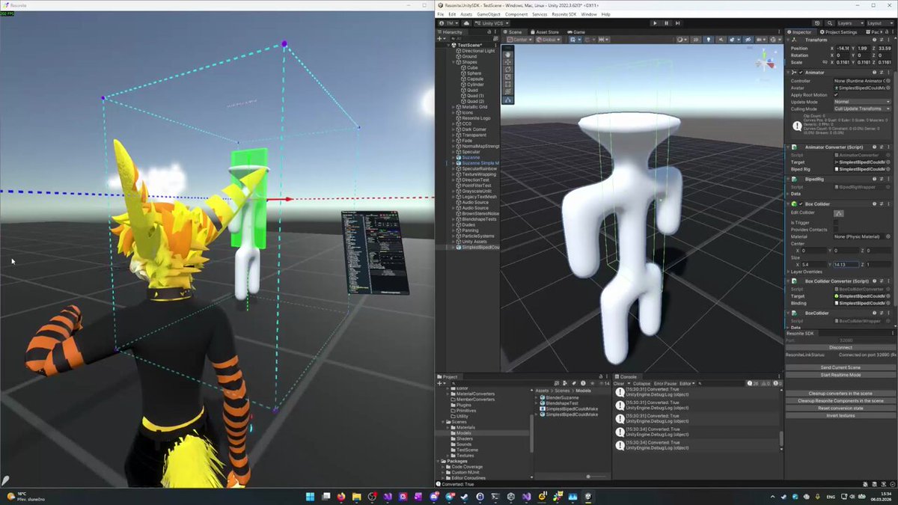This screenshot has height=505, width=898.
Task: Open the undo history clock icon
Action: pyautogui.click(x=818, y=23)
